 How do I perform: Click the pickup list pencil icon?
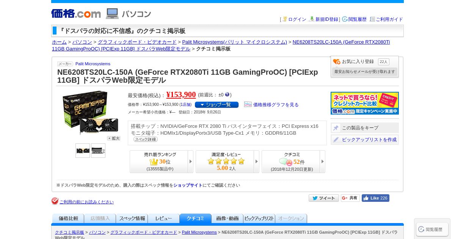click(336, 140)
